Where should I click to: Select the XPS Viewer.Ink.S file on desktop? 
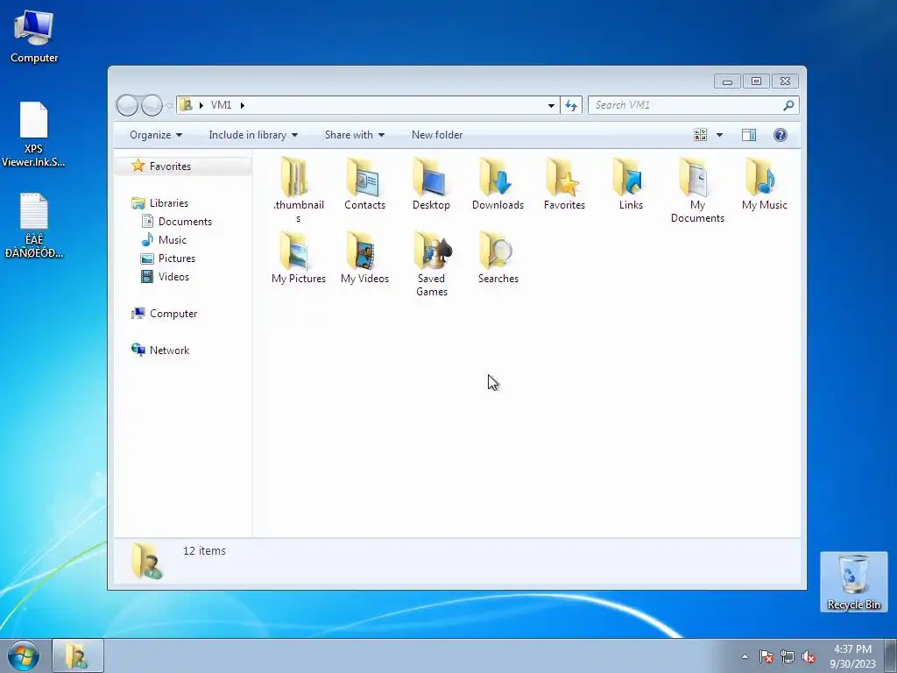point(33,134)
